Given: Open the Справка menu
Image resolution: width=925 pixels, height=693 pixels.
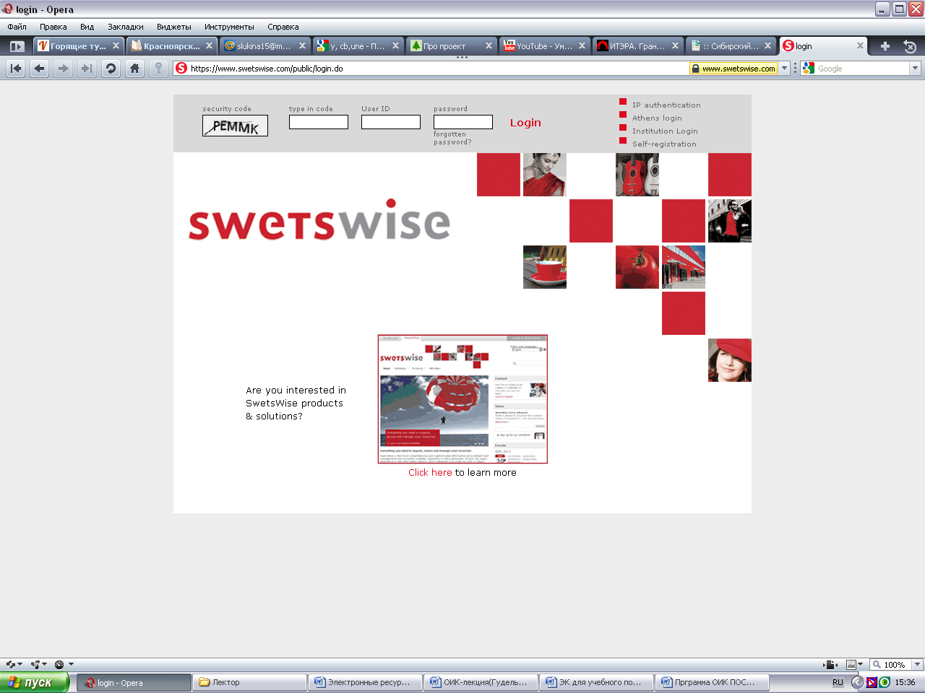Looking at the screenshot, I should [283, 27].
